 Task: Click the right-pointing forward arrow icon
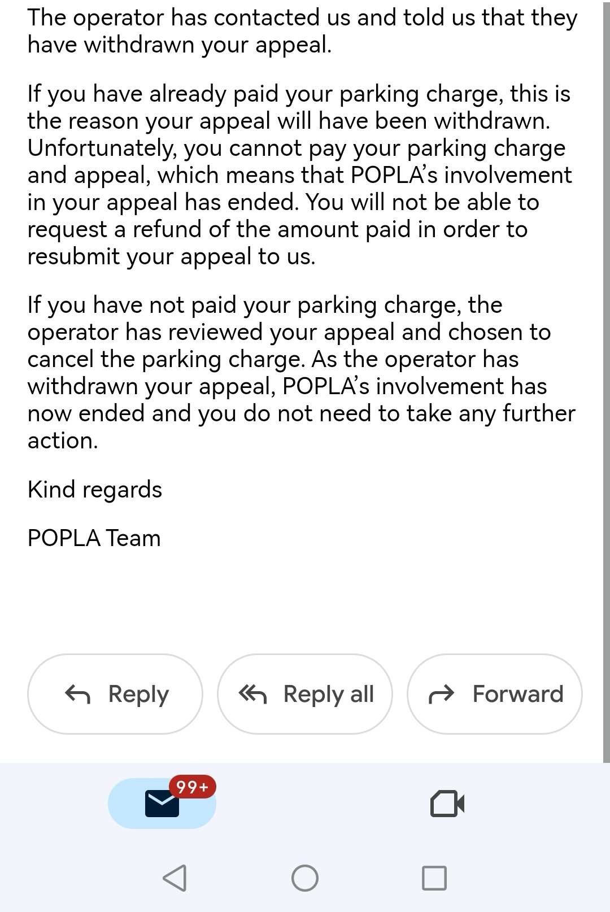click(442, 694)
